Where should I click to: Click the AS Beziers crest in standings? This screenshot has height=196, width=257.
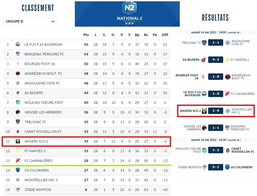click(18, 93)
